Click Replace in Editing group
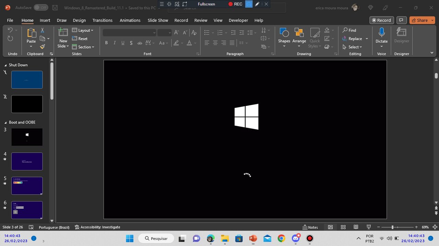Viewport: 439px width, 246px height. [352, 39]
